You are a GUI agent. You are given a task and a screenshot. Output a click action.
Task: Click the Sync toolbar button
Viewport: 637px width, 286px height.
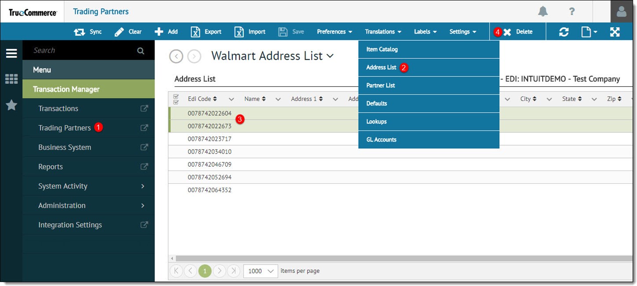click(x=87, y=32)
